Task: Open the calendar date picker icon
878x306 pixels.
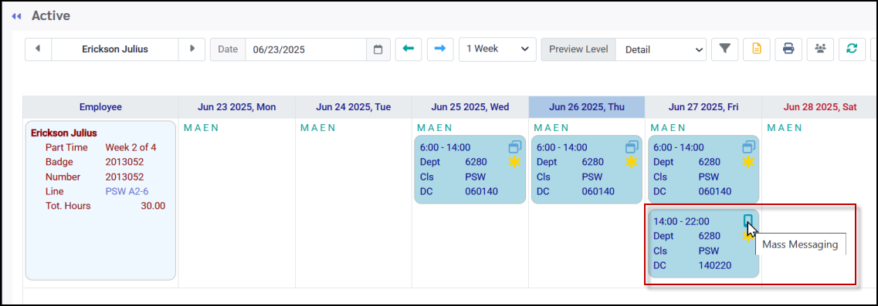Action: click(x=378, y=49)
